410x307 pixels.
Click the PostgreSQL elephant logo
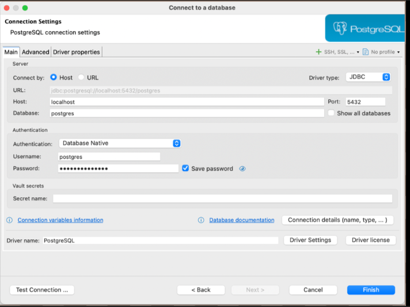pos(340,28)
